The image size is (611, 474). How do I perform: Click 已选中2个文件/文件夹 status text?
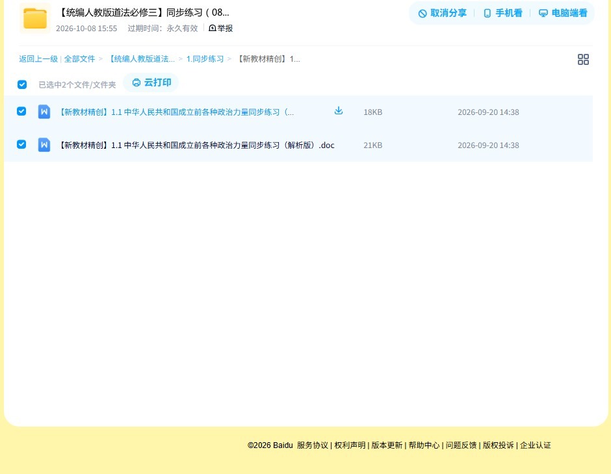click(x=77, y=85)
